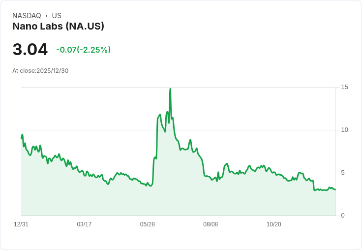Open the Nano Labs (NA.US) title
Image resolution: width=362 pixels, height=250 pixels.
point(58,27)
